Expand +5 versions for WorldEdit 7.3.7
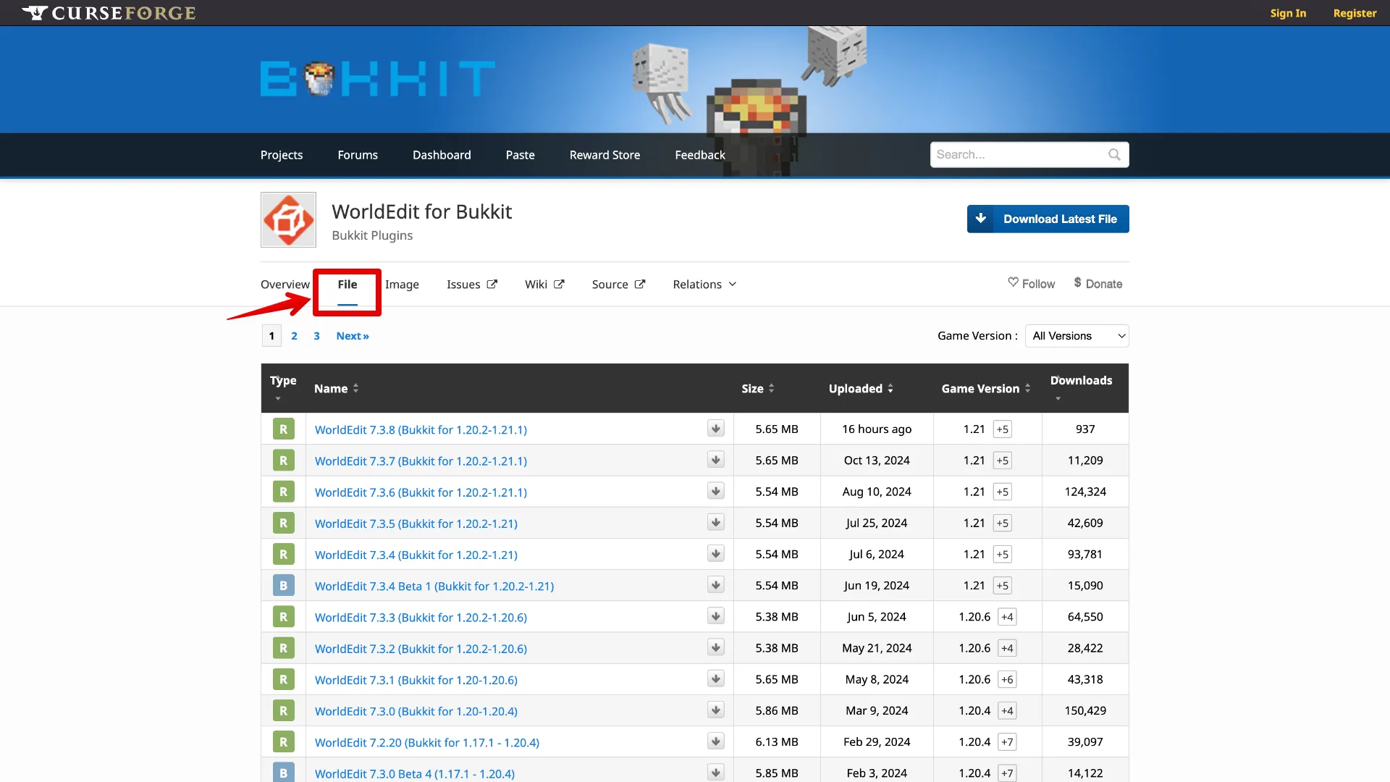Image resolution: width=1390 pixels, height=782 pixels. click(1002, 461)
